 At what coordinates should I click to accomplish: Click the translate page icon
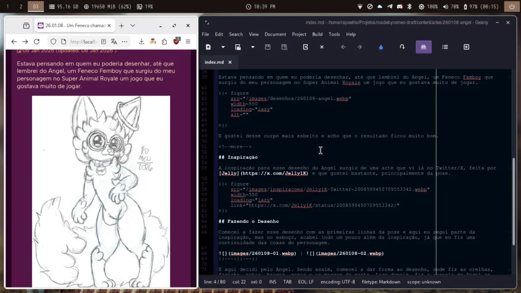coord(114,42)
